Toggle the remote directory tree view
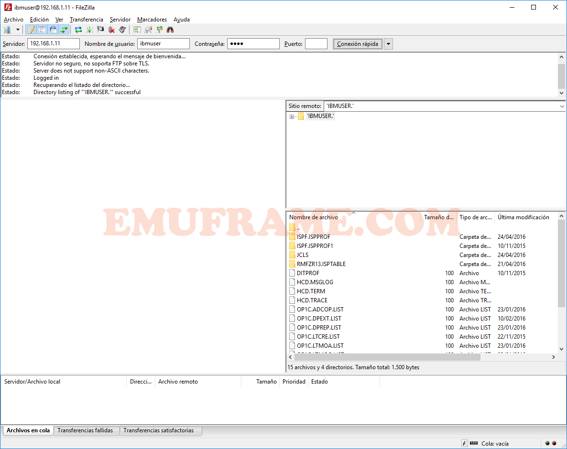567x449 pixels. click(53, 30)
